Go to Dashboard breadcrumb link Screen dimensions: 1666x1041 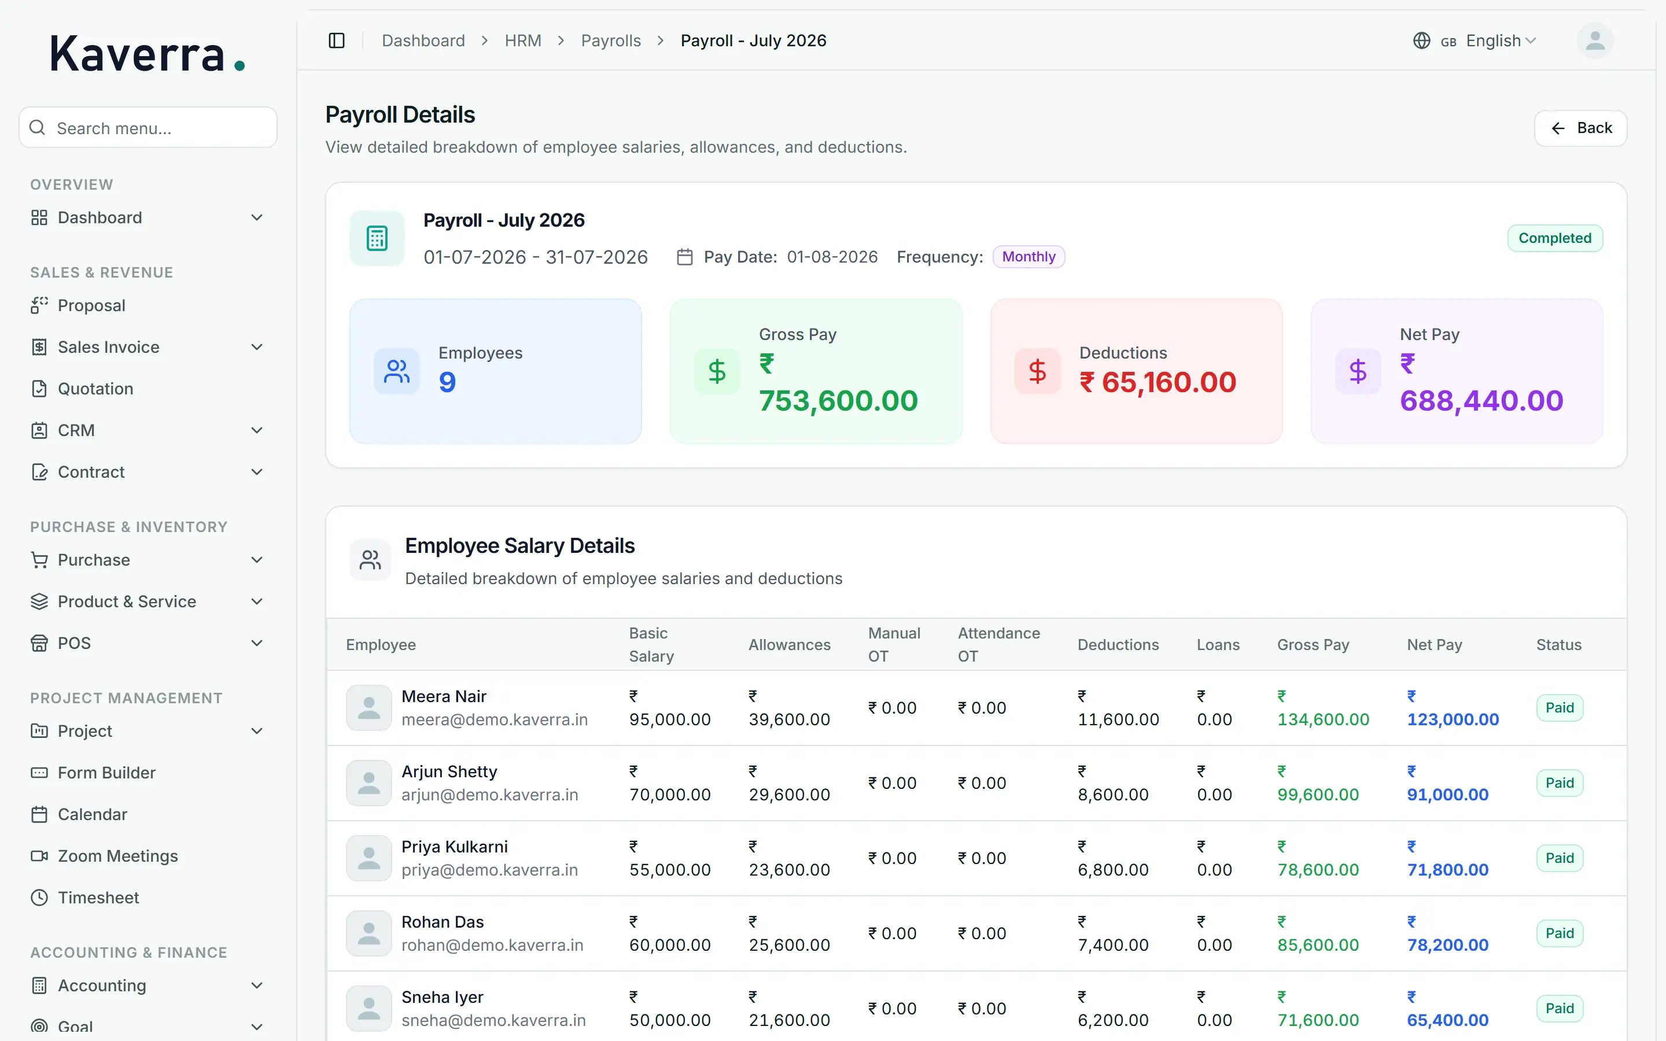point(423,40)
